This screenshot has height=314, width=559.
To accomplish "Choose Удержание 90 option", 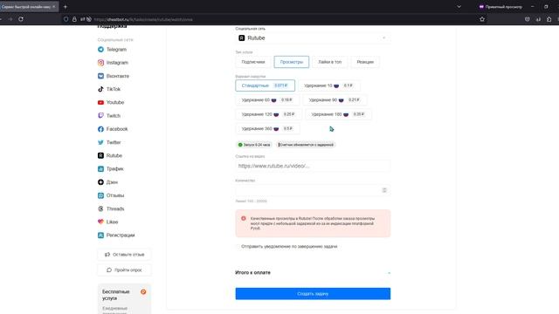I will (335, 100).
